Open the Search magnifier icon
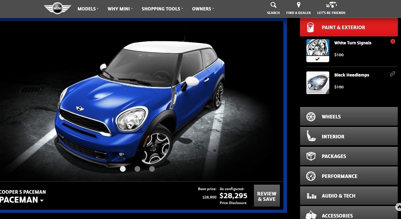Screen dimensions: 401x219 click(x=273, y=5)
